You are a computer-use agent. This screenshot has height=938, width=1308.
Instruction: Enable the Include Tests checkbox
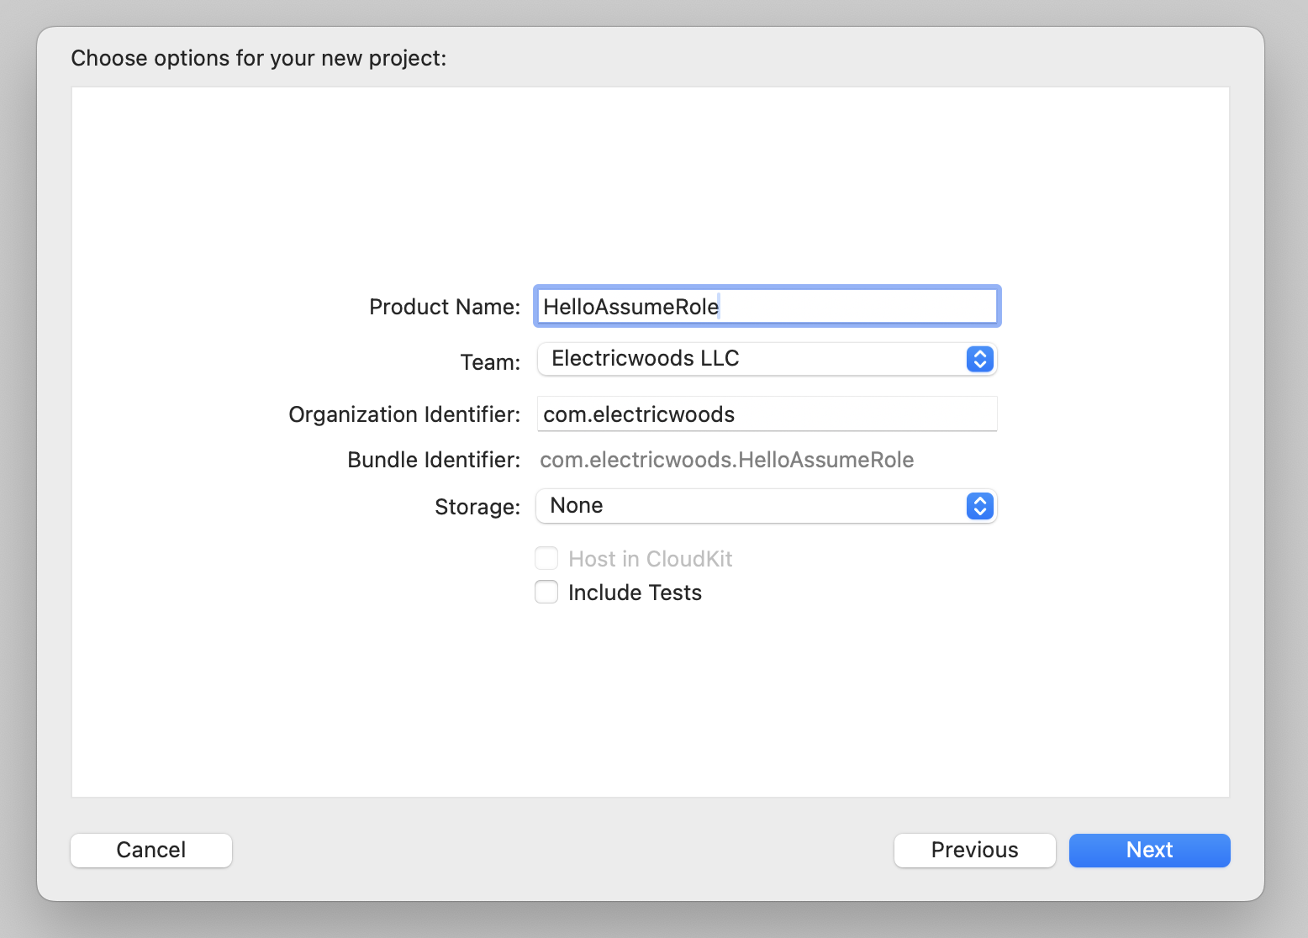pos(546,593)
